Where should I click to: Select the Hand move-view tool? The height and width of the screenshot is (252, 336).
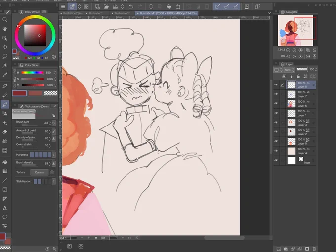5,29
